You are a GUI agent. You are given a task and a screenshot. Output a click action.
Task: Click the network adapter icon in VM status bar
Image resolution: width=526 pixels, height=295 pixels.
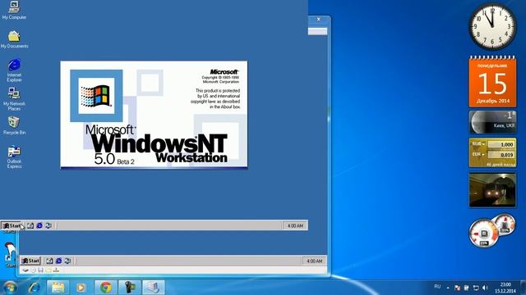point(56,270)
